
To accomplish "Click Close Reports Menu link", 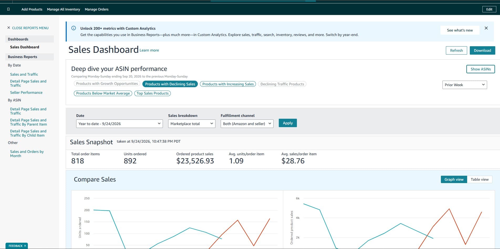I will click(30, 28).
